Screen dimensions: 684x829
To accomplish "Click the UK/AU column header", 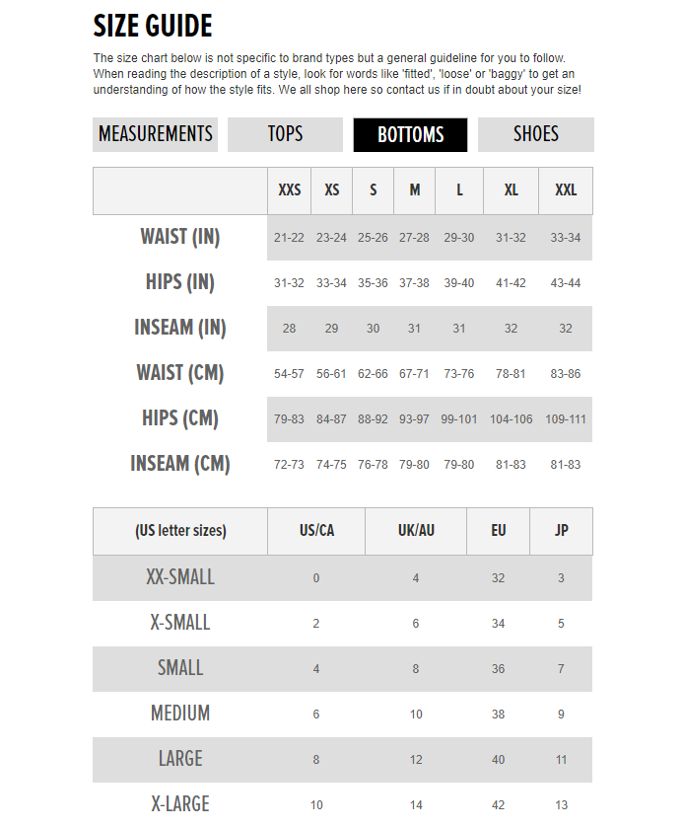I will point(416,531).
